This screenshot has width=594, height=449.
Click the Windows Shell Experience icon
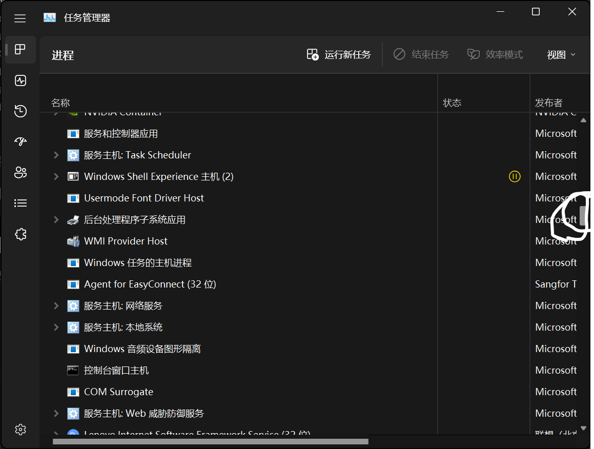[x=73, y=176]
